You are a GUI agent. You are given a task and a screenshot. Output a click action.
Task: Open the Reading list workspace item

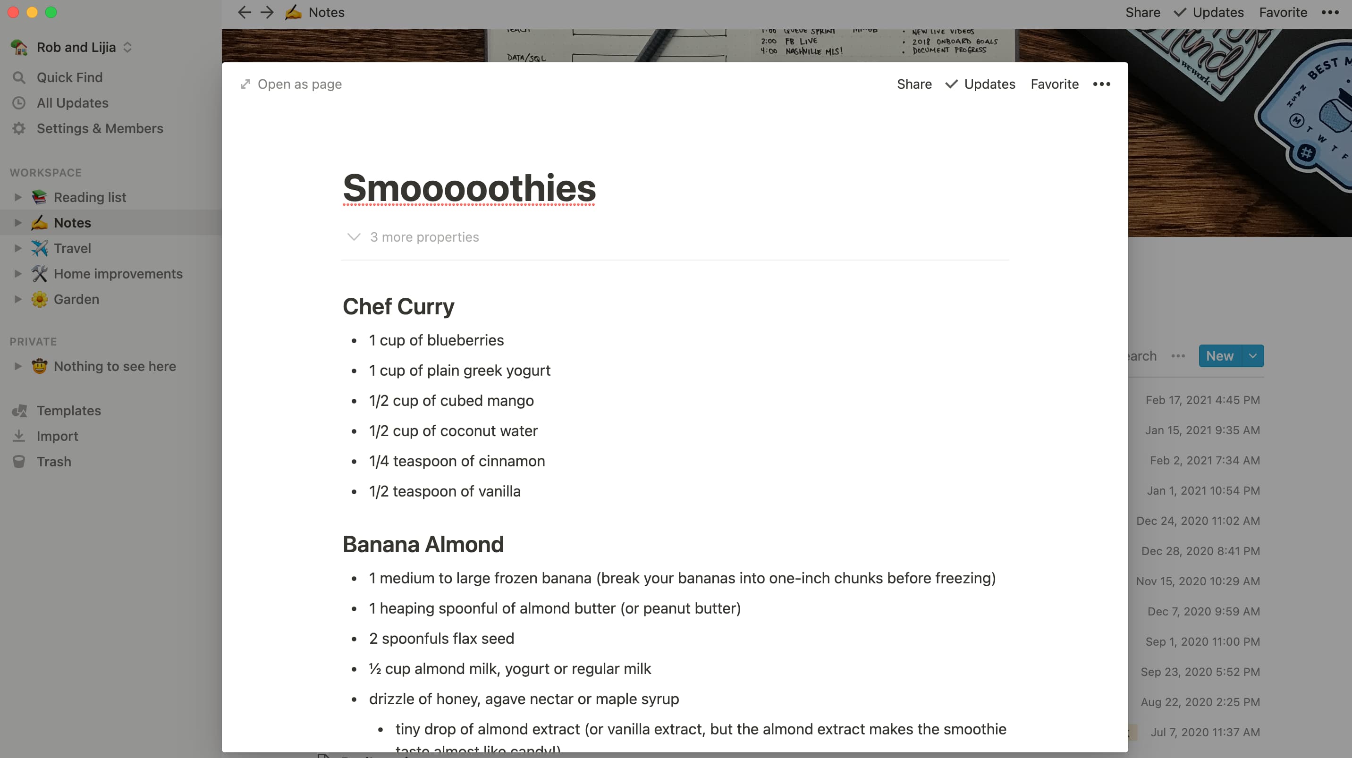tap(89, 197)
